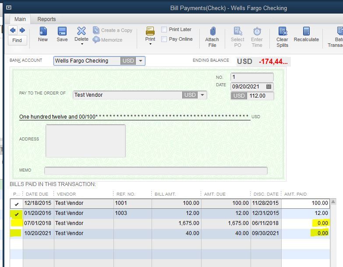The width and height of the screenshot is (343, 267).
Task: Click the Vendor column header
Action: click(x=66, y=194)
